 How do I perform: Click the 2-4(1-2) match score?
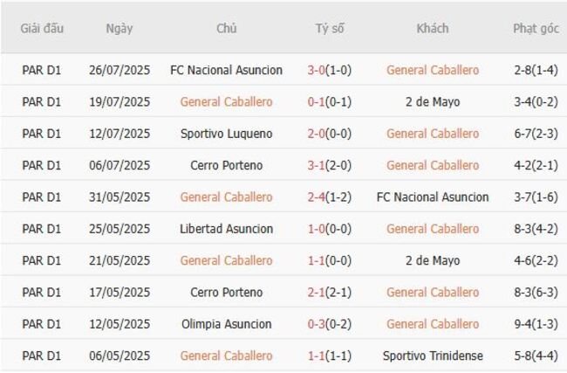pyautogui.click(x=330, y=197)
